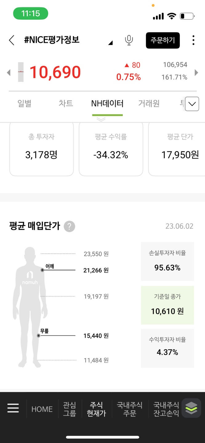Open help for 평균 매입단가 via question mark icon
The width and height of the screenshot is (205, 443).
tap(69, 226)
